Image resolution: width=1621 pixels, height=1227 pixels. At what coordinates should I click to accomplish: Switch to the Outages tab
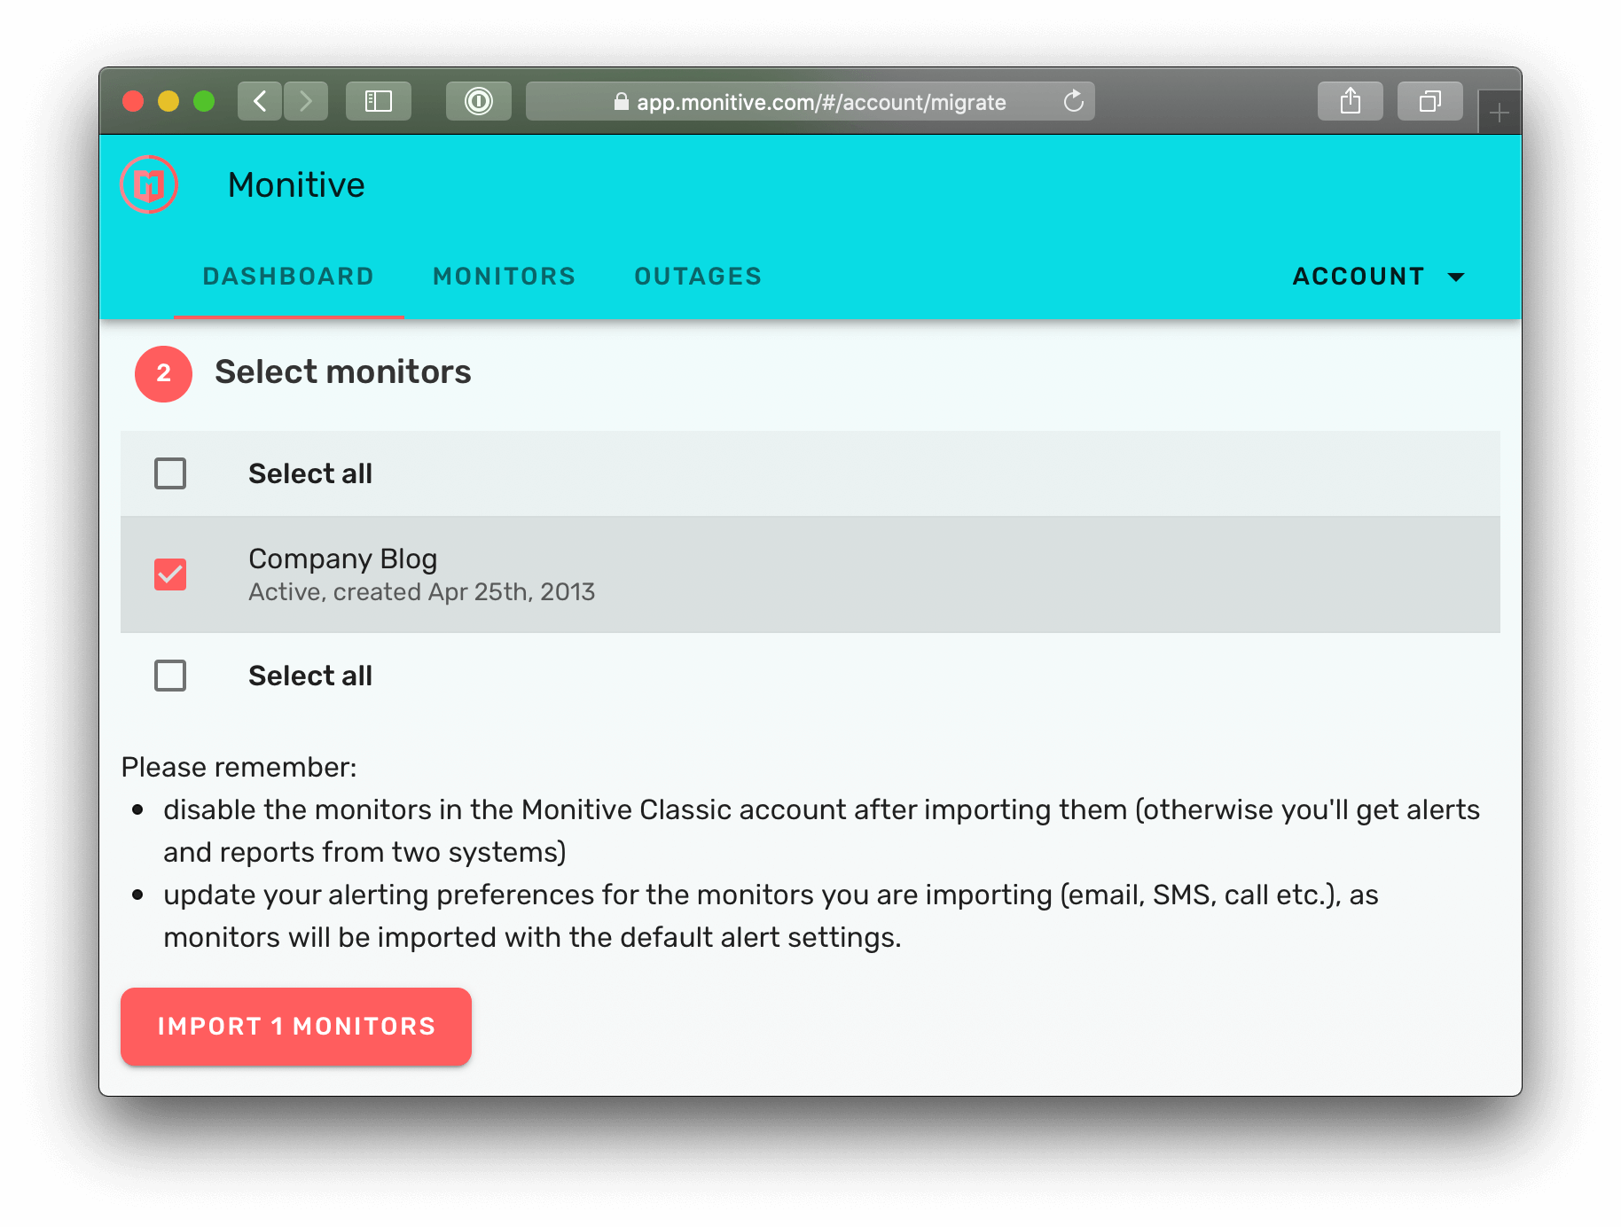[698, 276]
